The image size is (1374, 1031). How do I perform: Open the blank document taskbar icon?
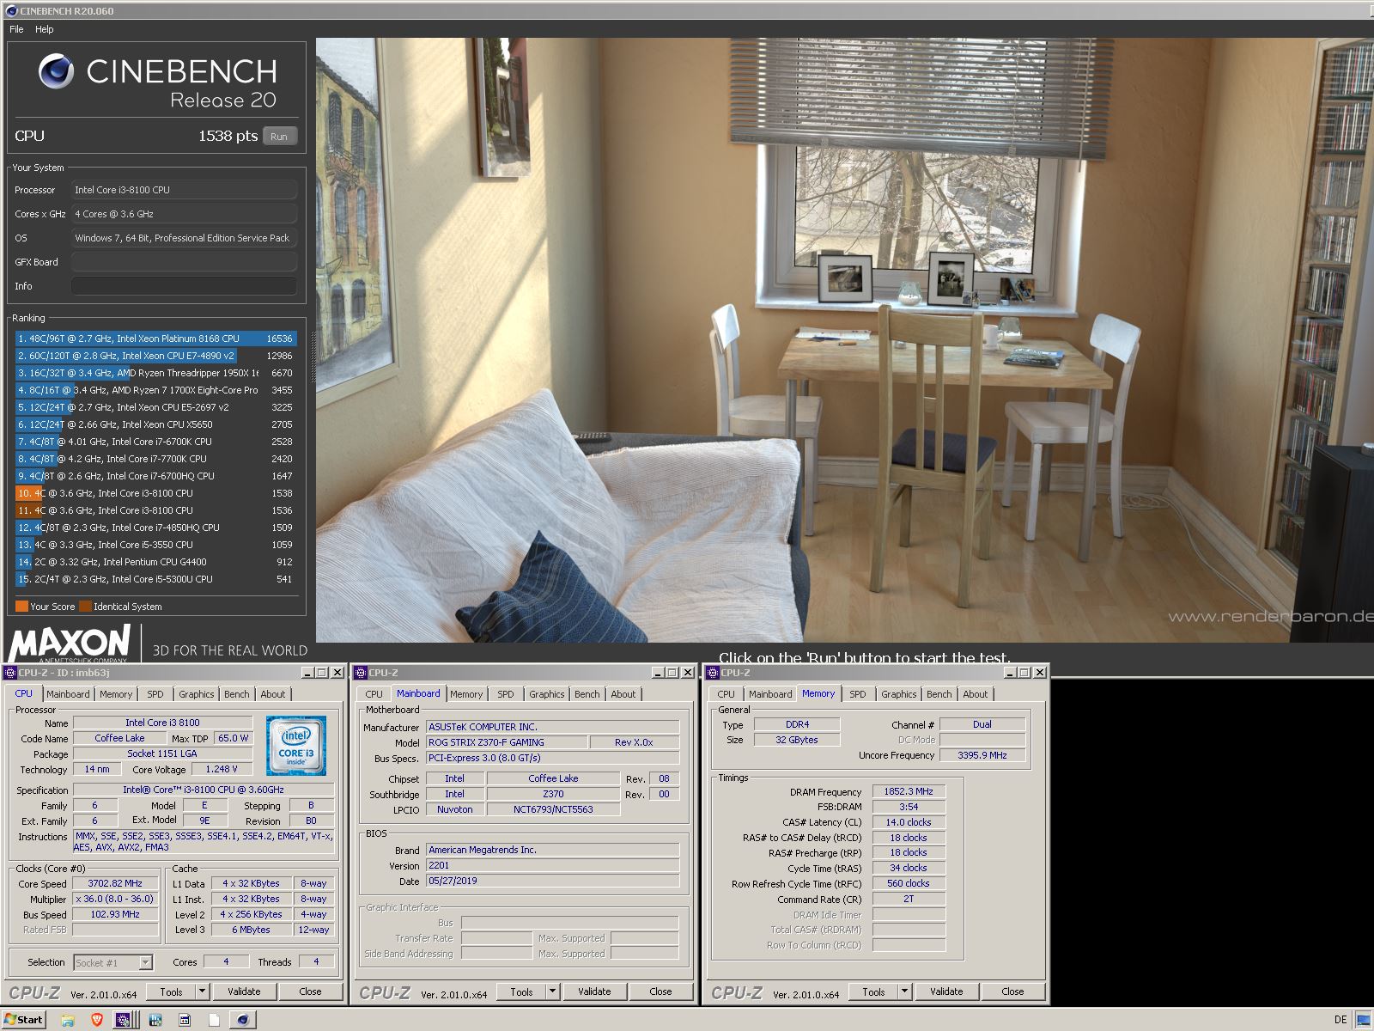pos(214,1020)
